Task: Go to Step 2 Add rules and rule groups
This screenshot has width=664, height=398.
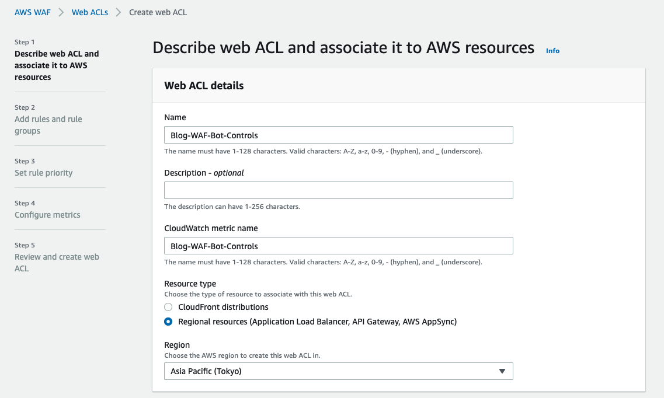Action: (48, 125)
